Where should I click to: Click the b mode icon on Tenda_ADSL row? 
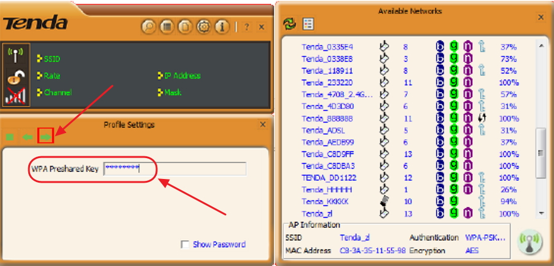click(440, 130)
